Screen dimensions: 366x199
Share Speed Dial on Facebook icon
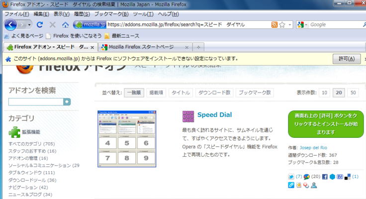[325, 177]
